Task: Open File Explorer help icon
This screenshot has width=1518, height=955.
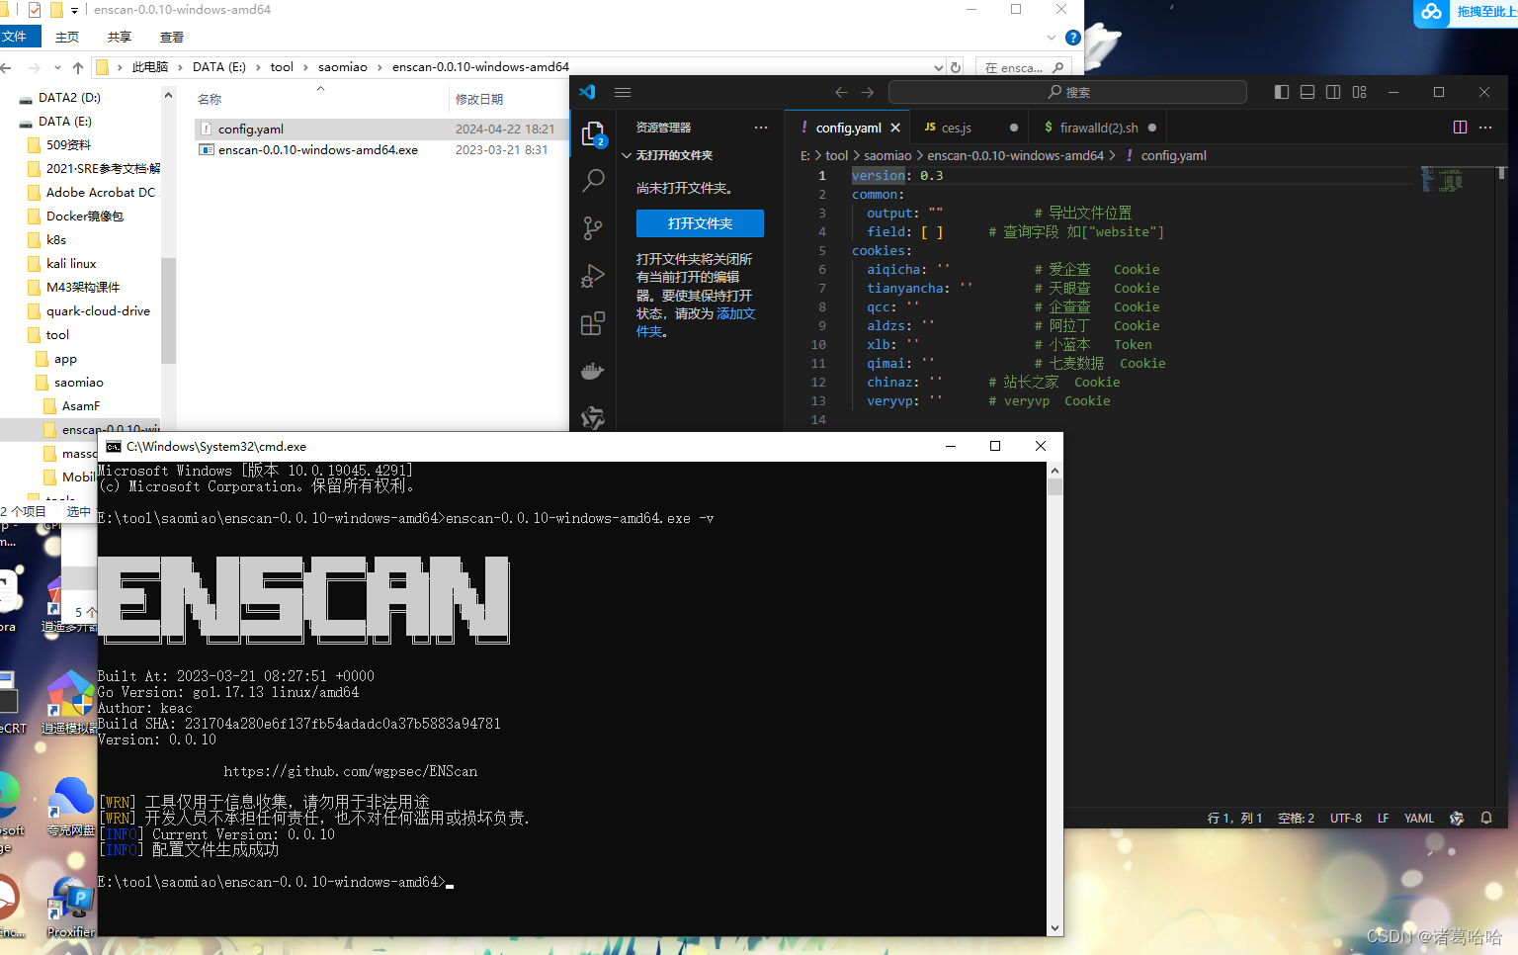Action: tap(1073, 38)
